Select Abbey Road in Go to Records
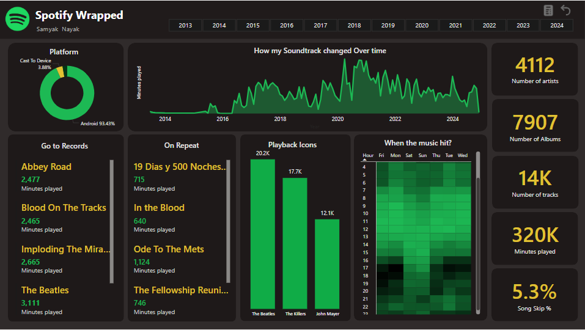Viewport: 585px width, 330px height. pos(46,167)
